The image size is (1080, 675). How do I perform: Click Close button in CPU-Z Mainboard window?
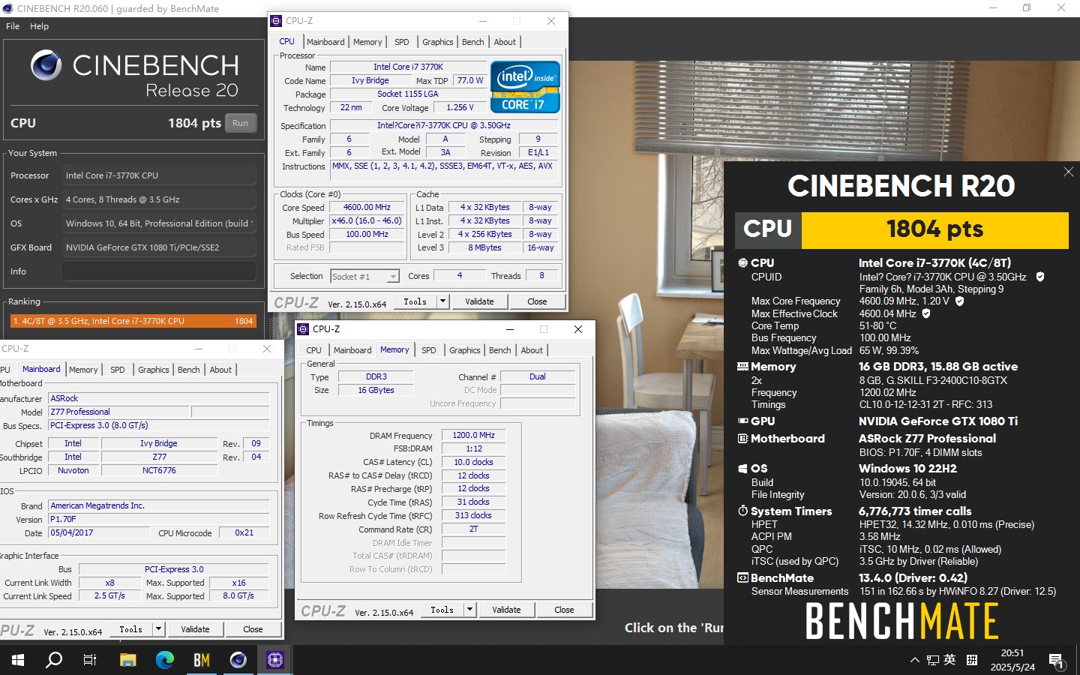pos(253,629)
